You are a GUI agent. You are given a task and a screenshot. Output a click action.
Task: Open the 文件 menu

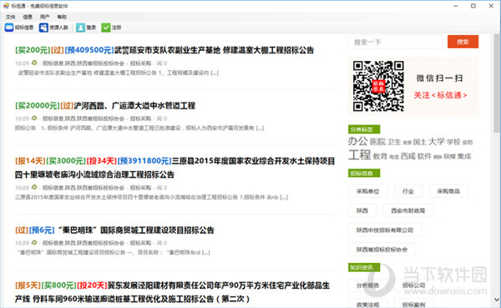click(10, 17)
